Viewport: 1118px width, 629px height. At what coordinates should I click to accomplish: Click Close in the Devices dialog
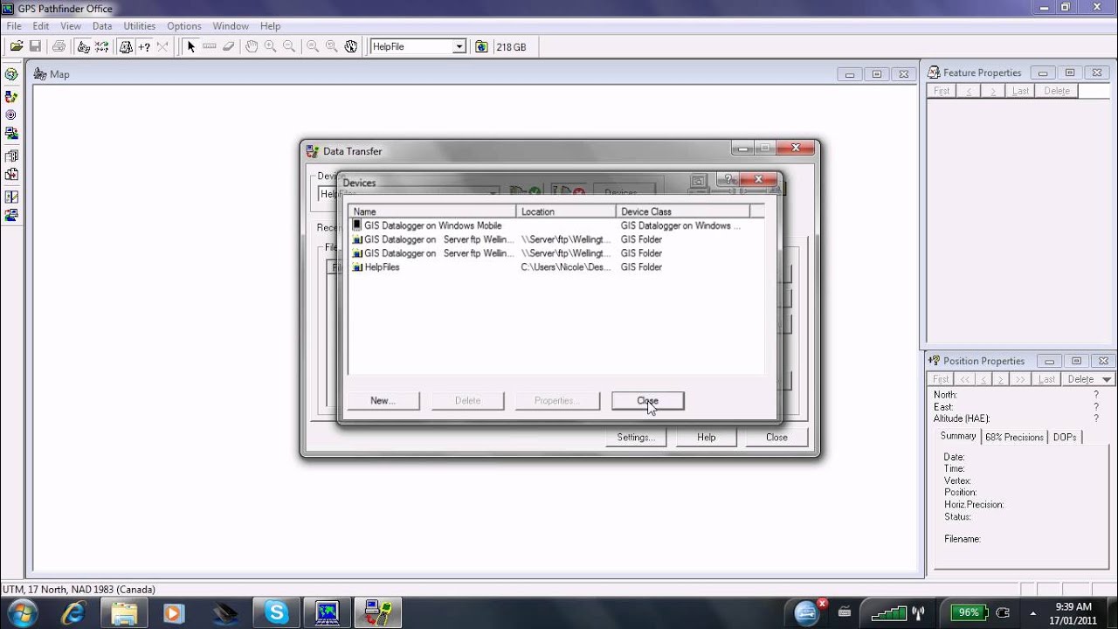click(647, 400)
